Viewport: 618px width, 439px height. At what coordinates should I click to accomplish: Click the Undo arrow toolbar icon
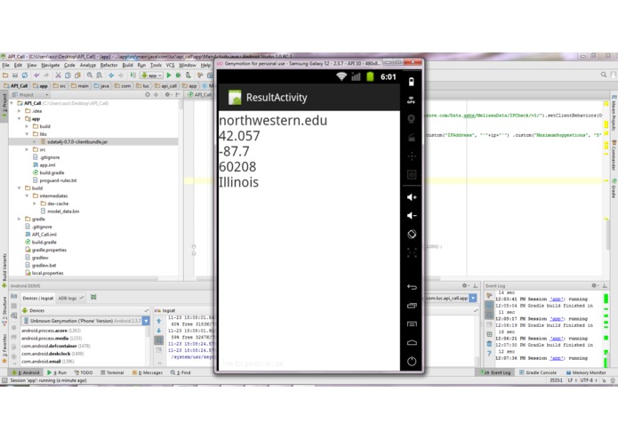click(x=36, y=75)
